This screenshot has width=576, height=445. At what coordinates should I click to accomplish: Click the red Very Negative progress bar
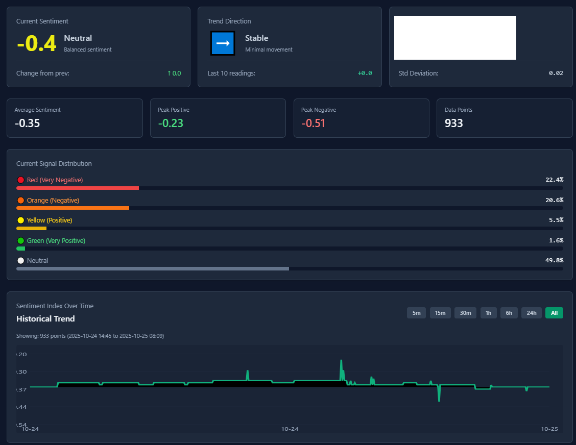[290, 188]
